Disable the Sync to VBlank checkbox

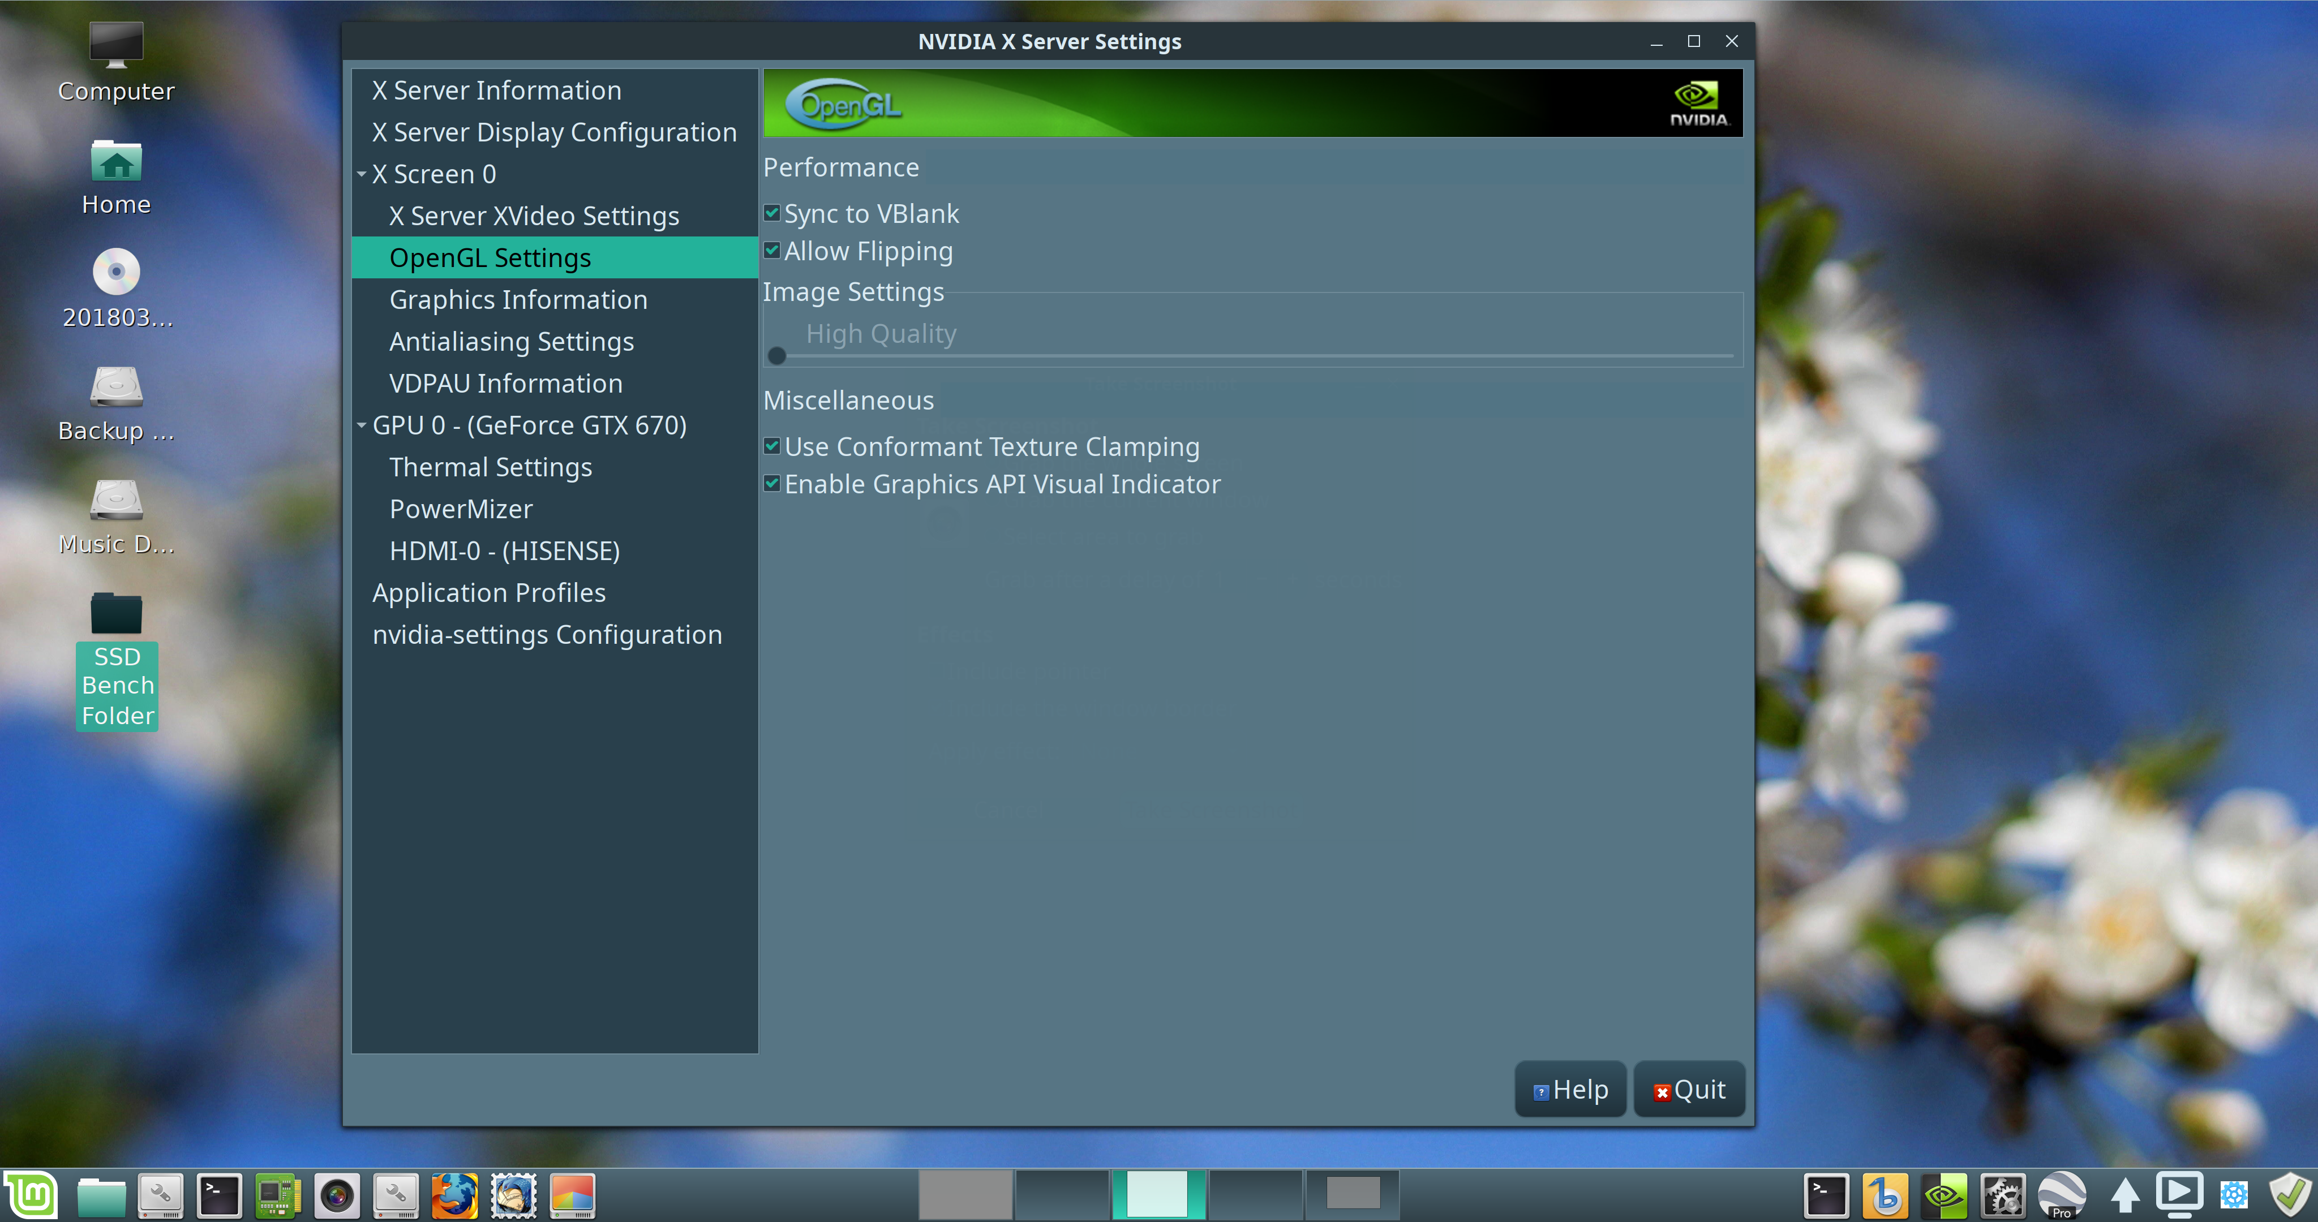click(x=771, y=213)
